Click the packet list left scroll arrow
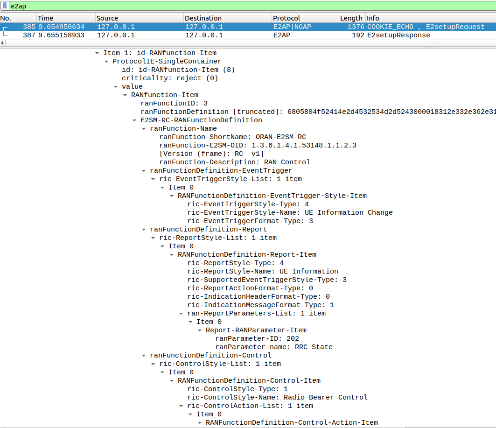This screenshot has height=428, width=496. coord(2,43)
